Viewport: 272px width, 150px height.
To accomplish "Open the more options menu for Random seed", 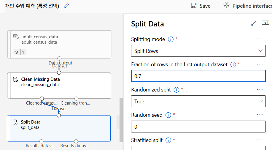I will tap(260, 115).
